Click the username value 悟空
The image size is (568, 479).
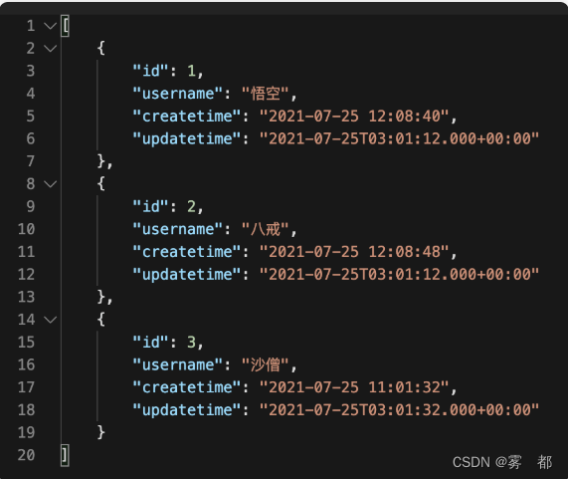tap(266, 94)
